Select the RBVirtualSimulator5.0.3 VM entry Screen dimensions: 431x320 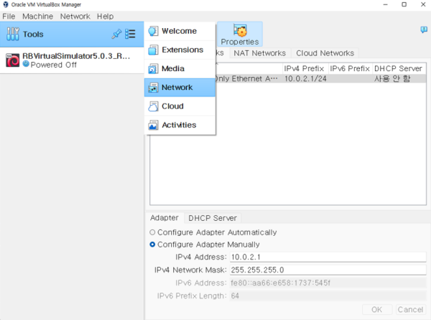pos(72,60)
